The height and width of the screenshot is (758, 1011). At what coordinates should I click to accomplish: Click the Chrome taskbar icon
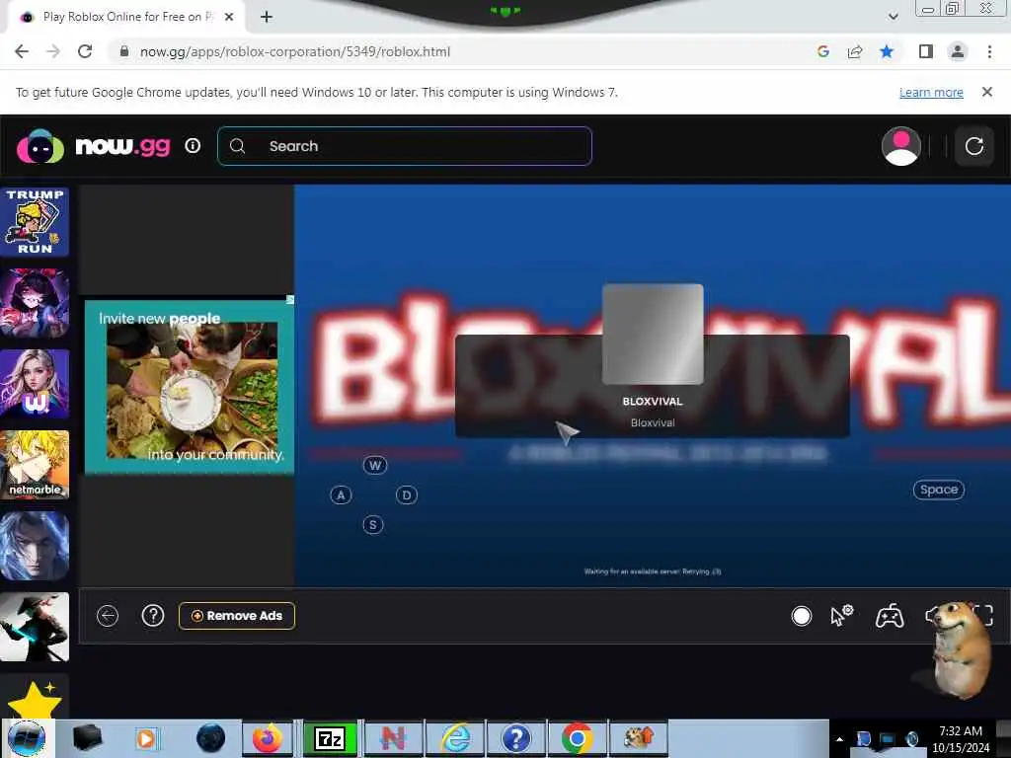pos(577,738)
